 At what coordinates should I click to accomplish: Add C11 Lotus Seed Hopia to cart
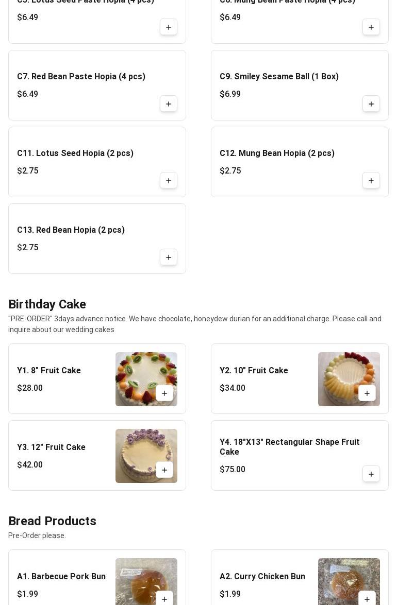pos(169,181)
